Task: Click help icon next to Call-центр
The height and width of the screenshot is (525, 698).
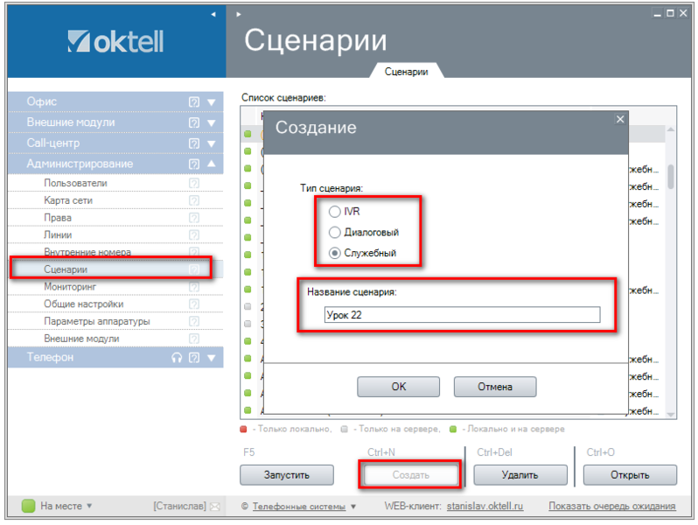Action: 194,143
